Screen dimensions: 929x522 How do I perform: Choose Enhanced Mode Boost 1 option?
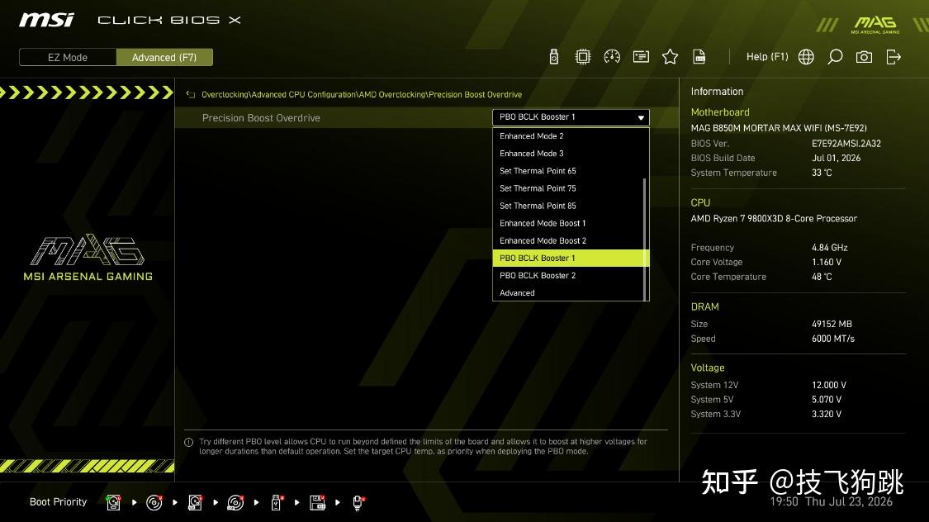point(571,223)
